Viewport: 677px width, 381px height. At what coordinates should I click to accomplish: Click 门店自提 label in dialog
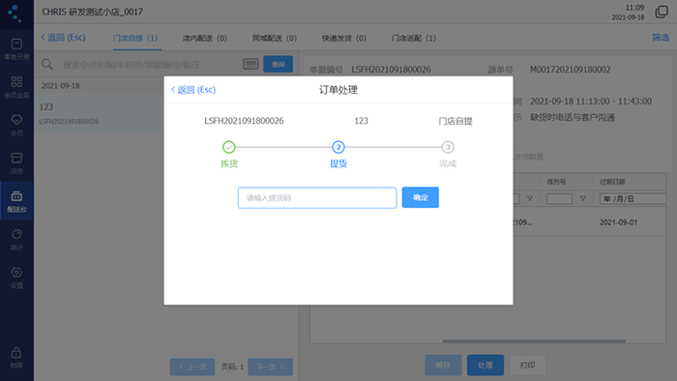click(x=456, y=121)
